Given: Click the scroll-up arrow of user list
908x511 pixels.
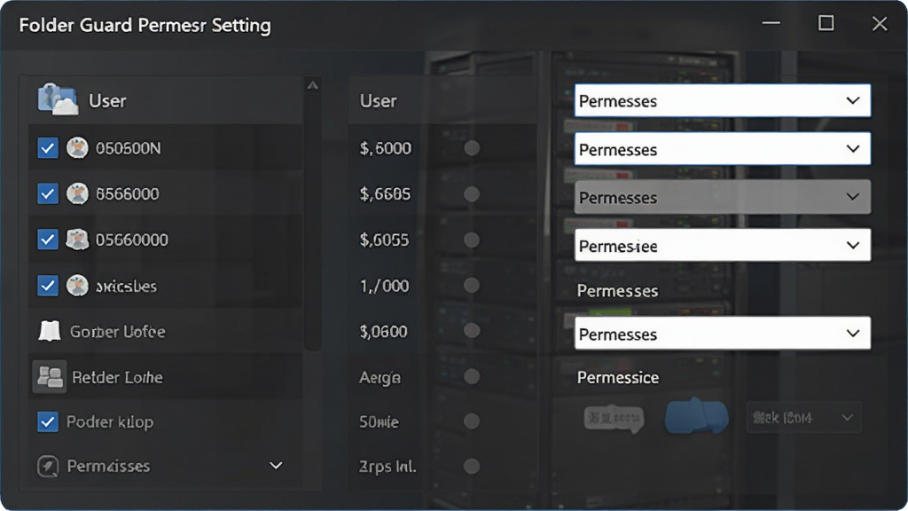Looking at the screenshot, I should point(313,86).
